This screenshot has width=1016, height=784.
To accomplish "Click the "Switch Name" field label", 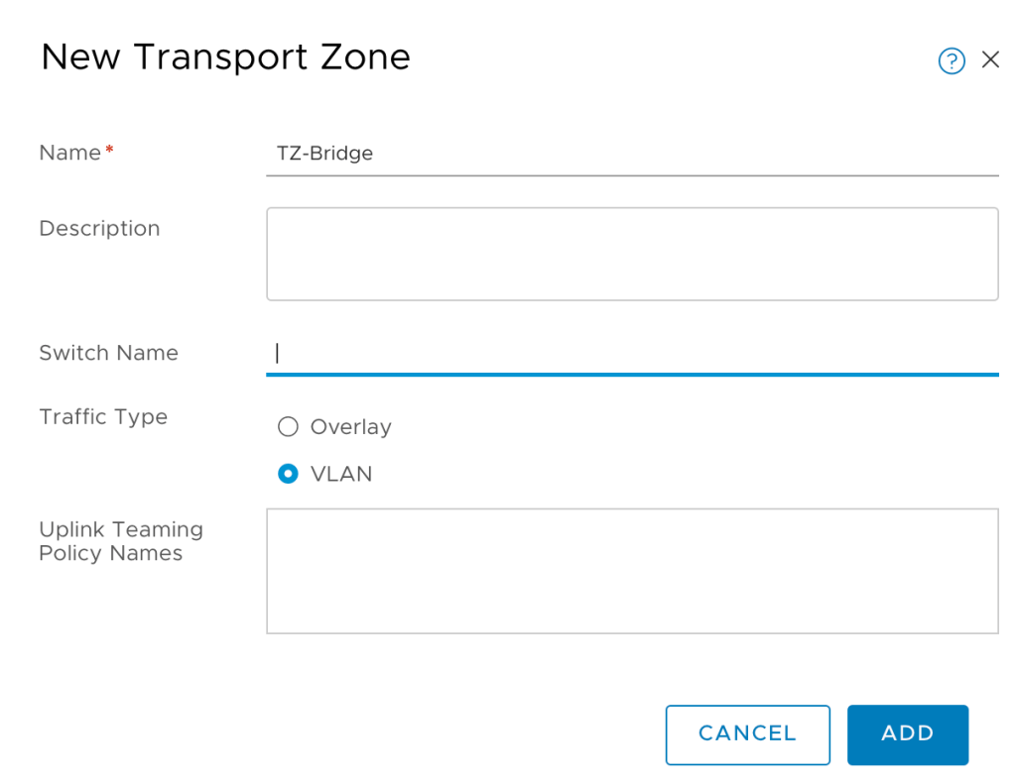I will pyautogui.click(x=108, y=353).
